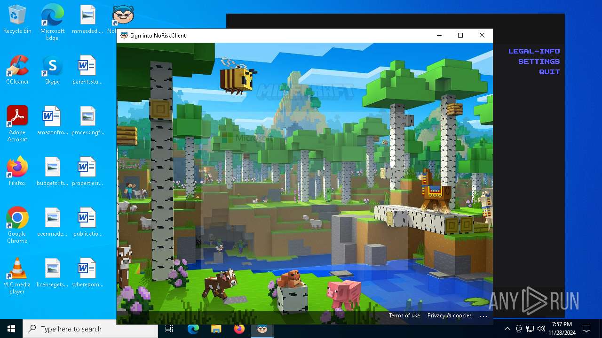Open the Terms of use link
This screenshot has height=338, width=602.
tap(404, 315)
